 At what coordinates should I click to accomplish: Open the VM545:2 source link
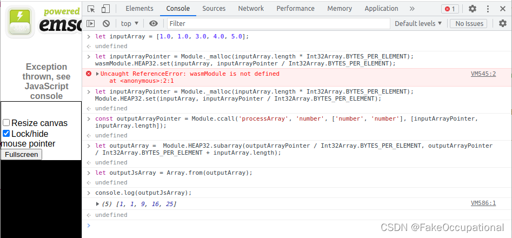(x=483, y=74)
